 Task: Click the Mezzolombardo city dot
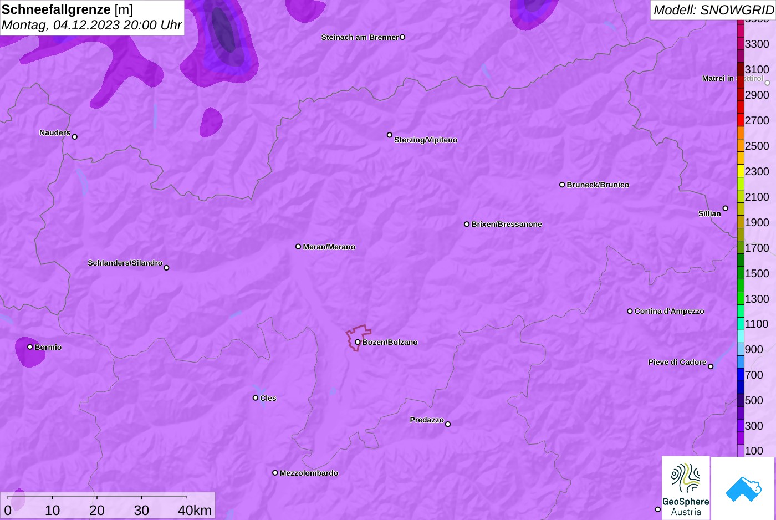pos(275,473)
